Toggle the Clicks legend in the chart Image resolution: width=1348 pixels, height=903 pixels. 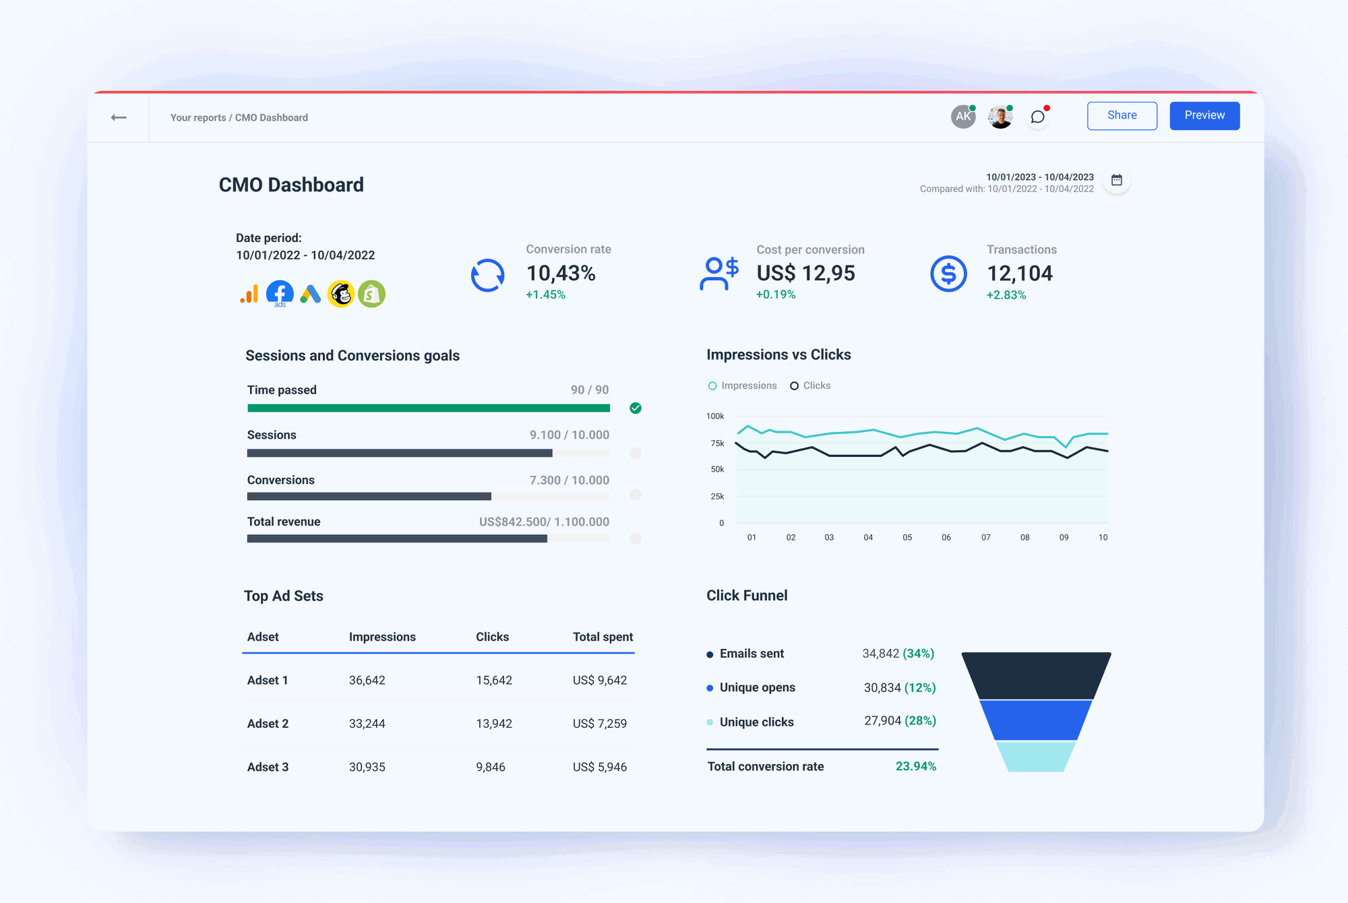tap(810, 385)
